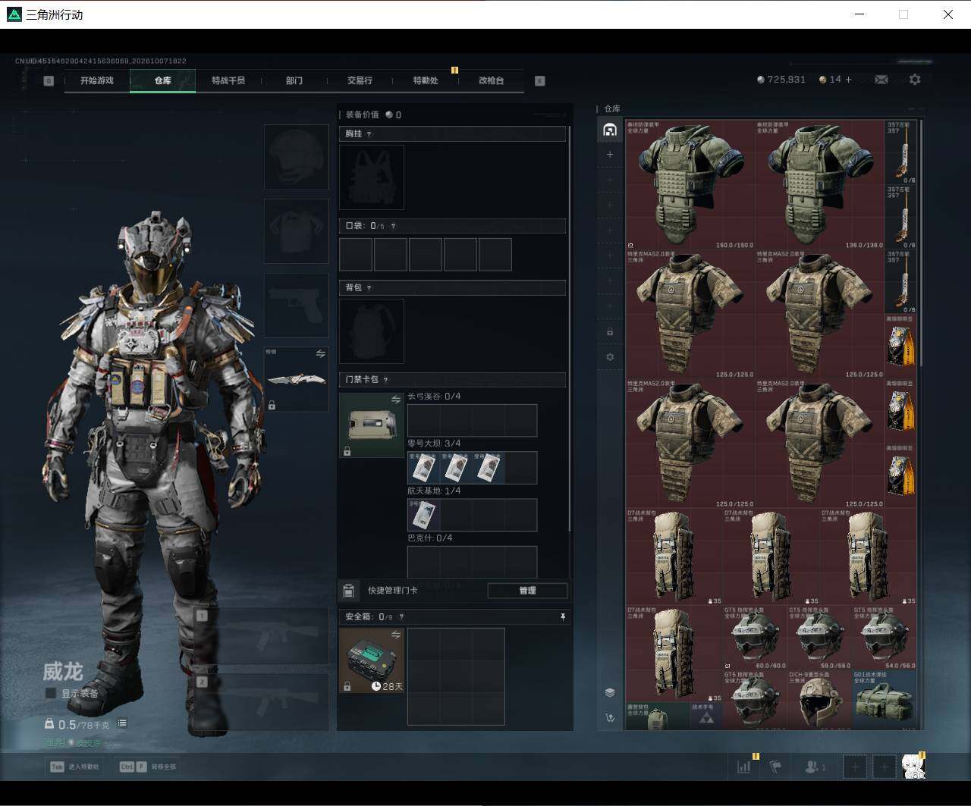
Task: Click help icon next to 口袋
Action: tap(392, 226)
